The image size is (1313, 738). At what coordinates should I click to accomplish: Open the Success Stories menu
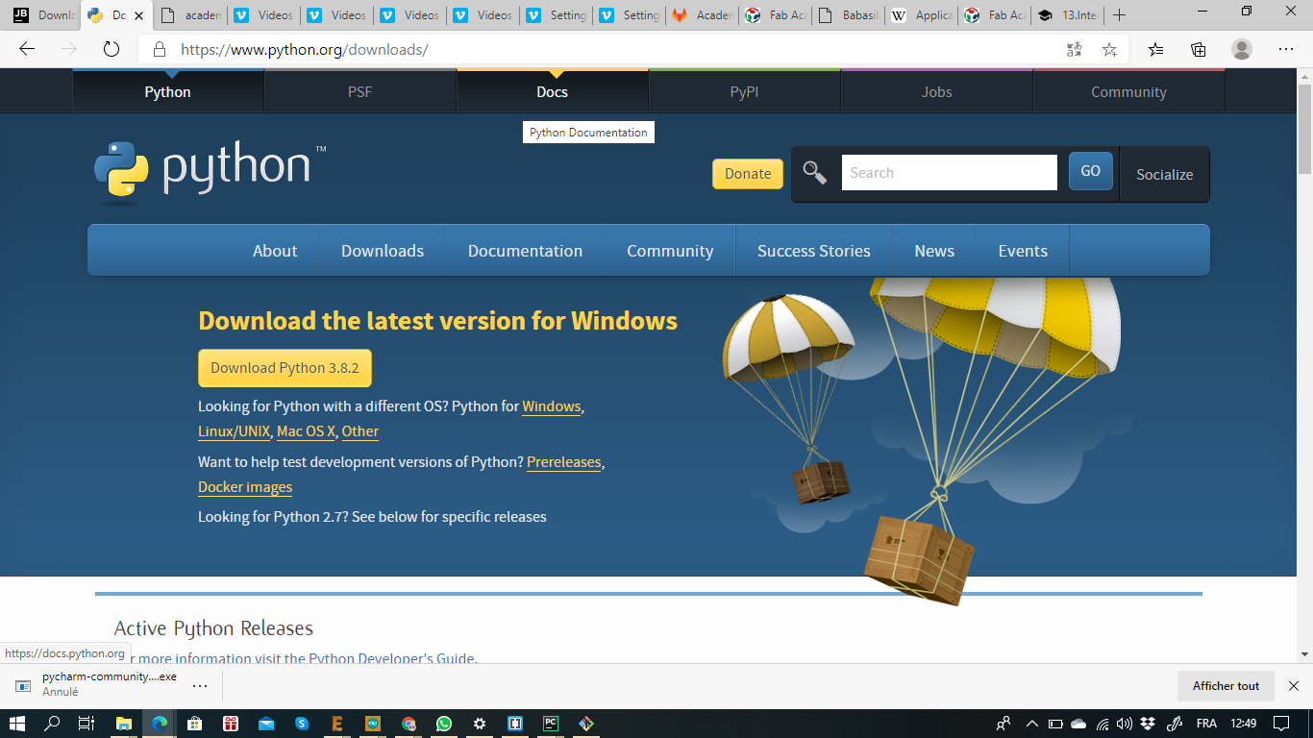pyautogui.click(x=813, y=251)
